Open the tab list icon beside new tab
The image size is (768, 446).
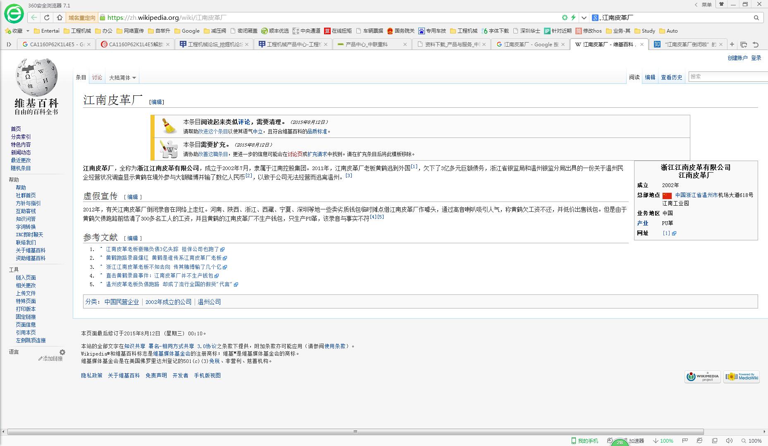(744, 44)
